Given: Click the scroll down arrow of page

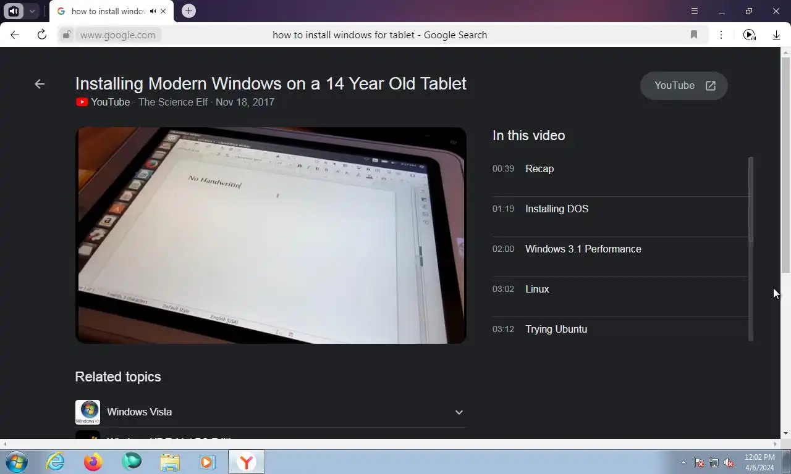Looking at the screenshot, I should tap(785, 433).
